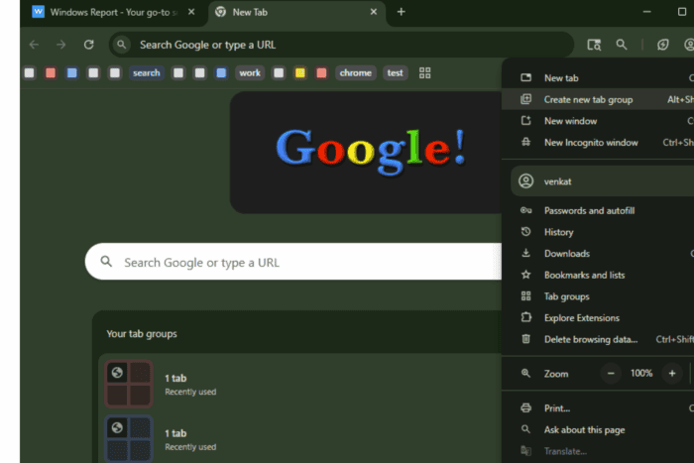Open the tab search icon beside the address bar
This screenshot has width=694, height=463.
[x=594, y=45]
